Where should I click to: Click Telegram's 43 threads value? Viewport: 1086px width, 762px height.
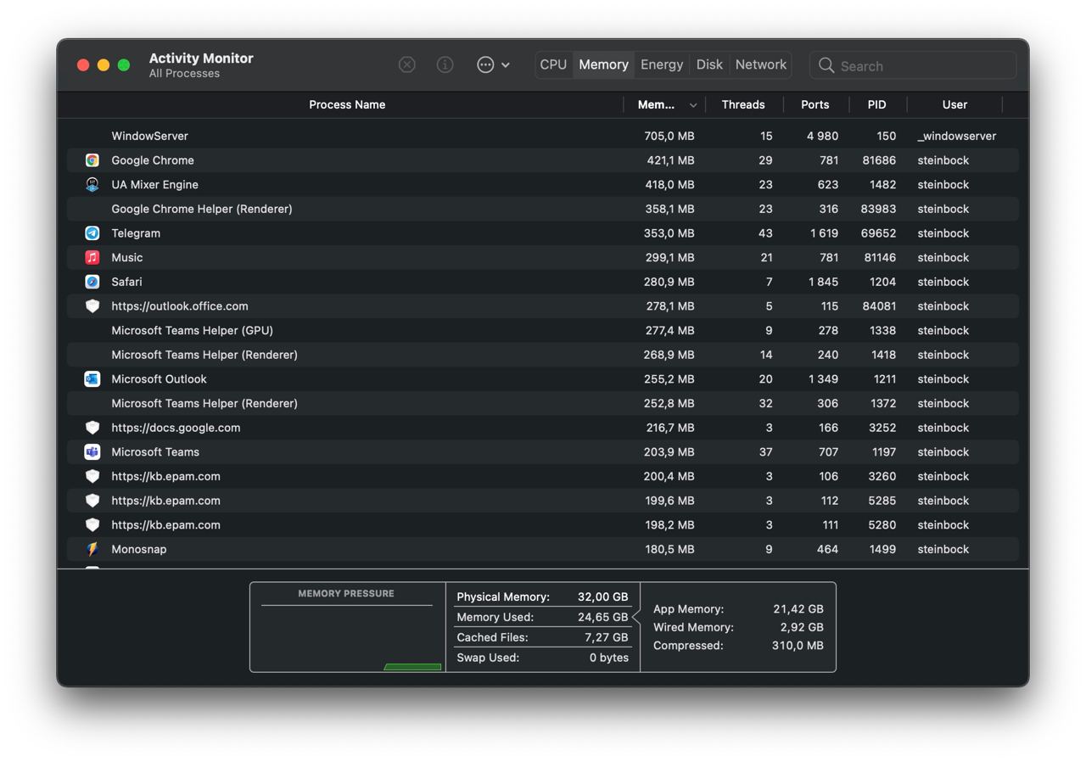pyautogui.click(x=765, y=233)
